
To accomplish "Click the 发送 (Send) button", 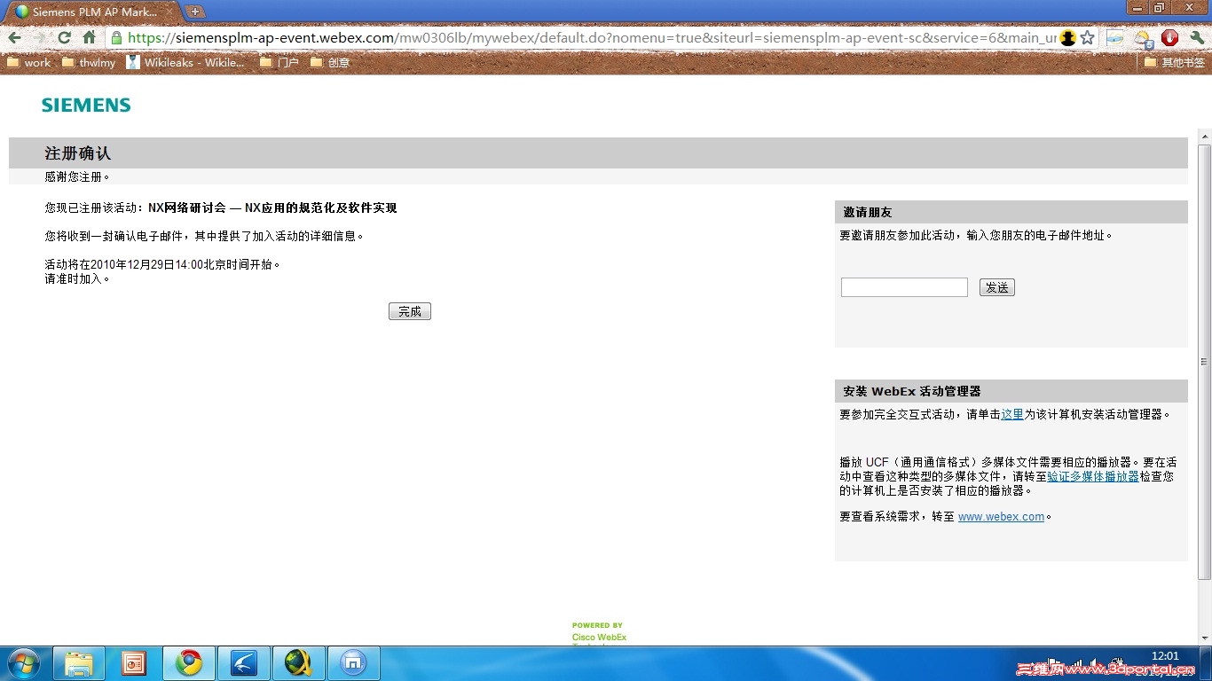I will click(x=997, y=287).
